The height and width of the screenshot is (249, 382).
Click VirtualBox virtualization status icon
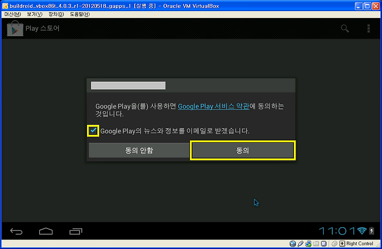tap(324, 244)
